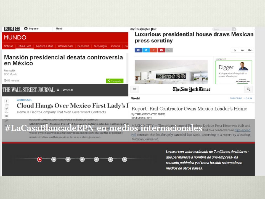
Task: Click WORLD section in WSJ header
Action: click(68, 90)
